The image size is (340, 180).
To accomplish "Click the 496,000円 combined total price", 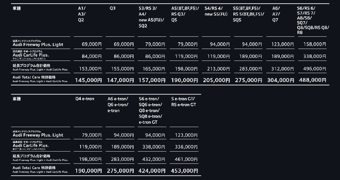I will [x=314, y=69].
